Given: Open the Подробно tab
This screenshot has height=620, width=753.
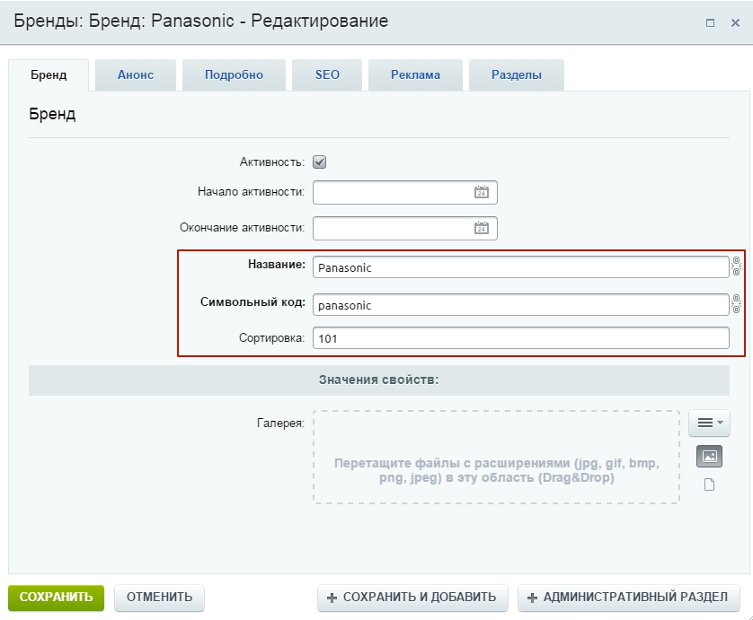Looking at the screenshot, I should (234, 74).
